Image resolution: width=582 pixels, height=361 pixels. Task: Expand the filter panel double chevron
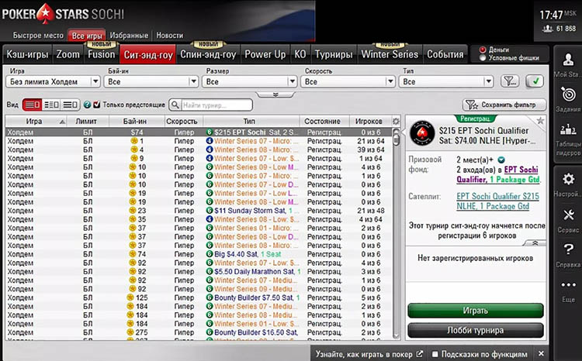point(275,95)
